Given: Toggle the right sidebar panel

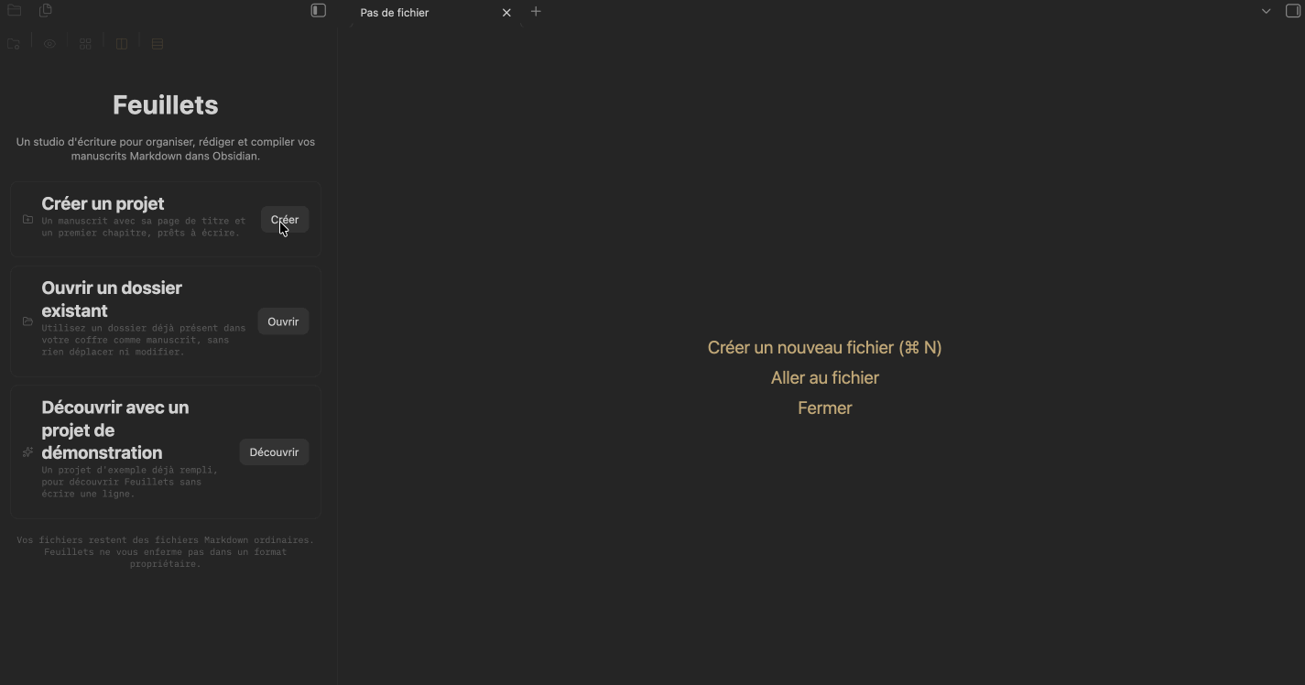Looking at the screenshot, I should pyautogui.click(x=1293, y=11).
